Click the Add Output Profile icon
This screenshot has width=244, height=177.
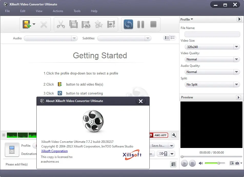[111, 24]
